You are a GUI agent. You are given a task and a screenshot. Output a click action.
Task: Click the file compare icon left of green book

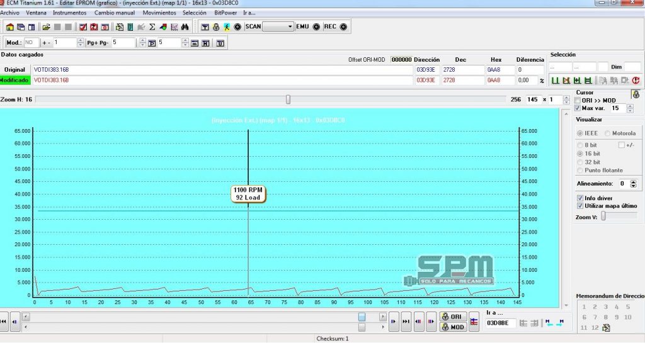tap(119, 26)
